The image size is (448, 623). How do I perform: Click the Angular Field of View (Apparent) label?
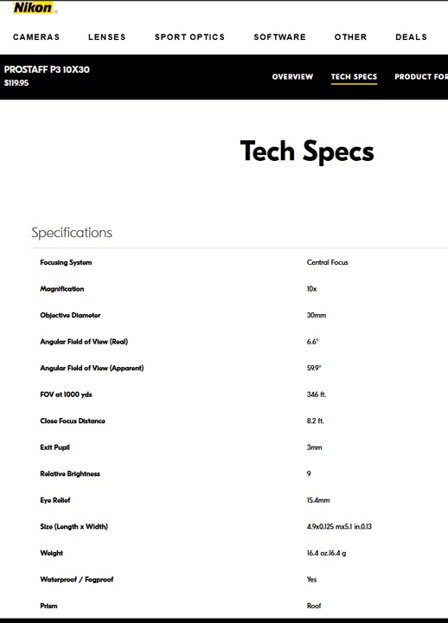92,368
